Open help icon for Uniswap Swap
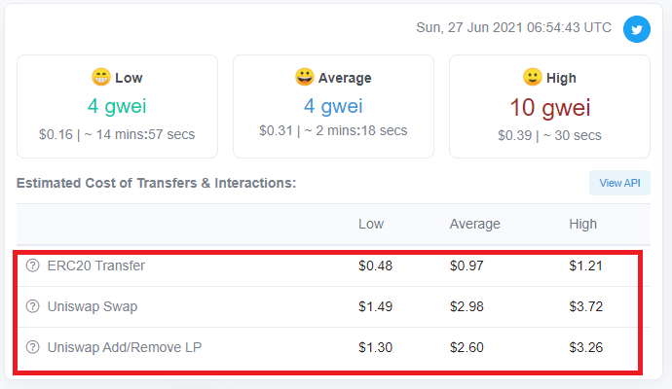672x389 pixels. click(32, 306)
